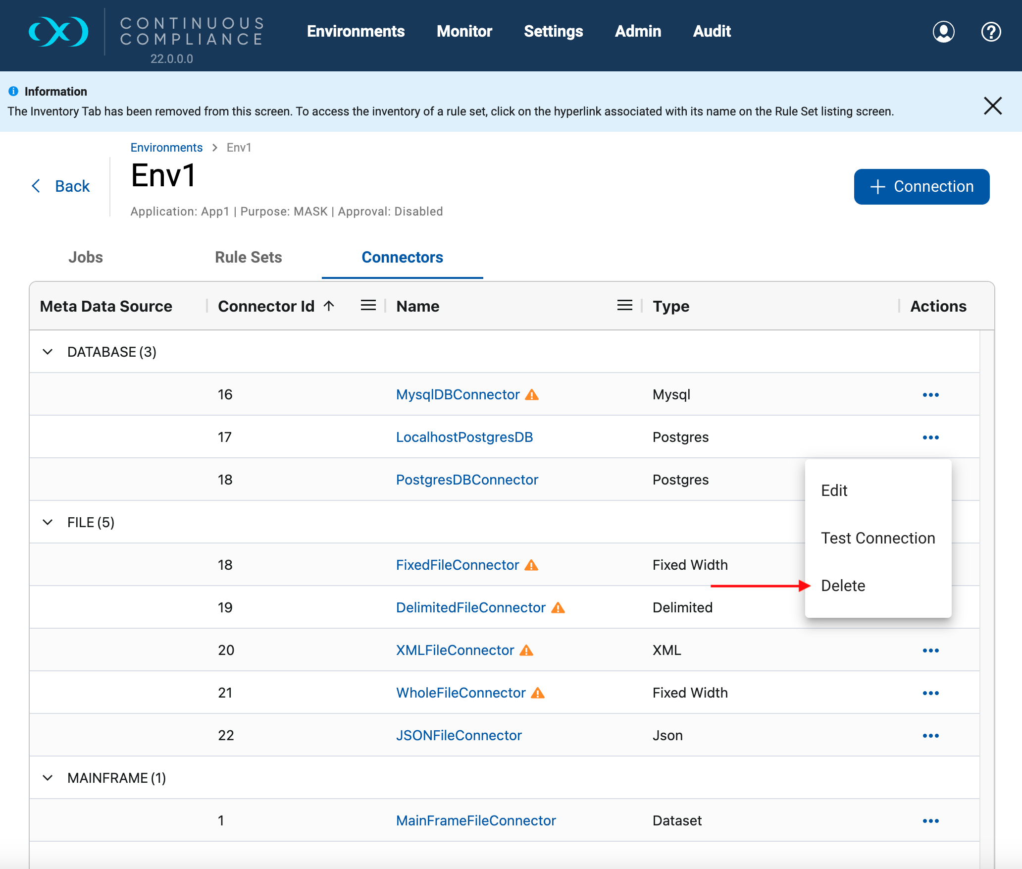Collapse the DATABASE group
The height and width of the screenshot is (869, 1022).
tap(48, 352)
